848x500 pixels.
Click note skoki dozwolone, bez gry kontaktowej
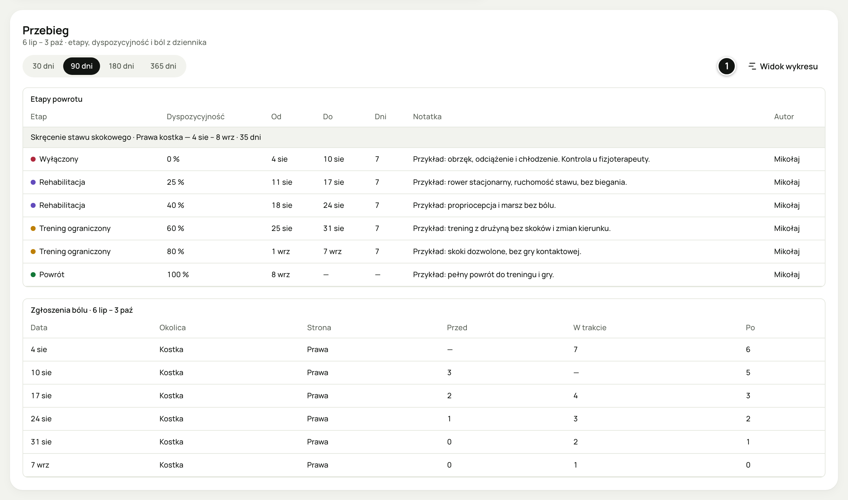497,251
